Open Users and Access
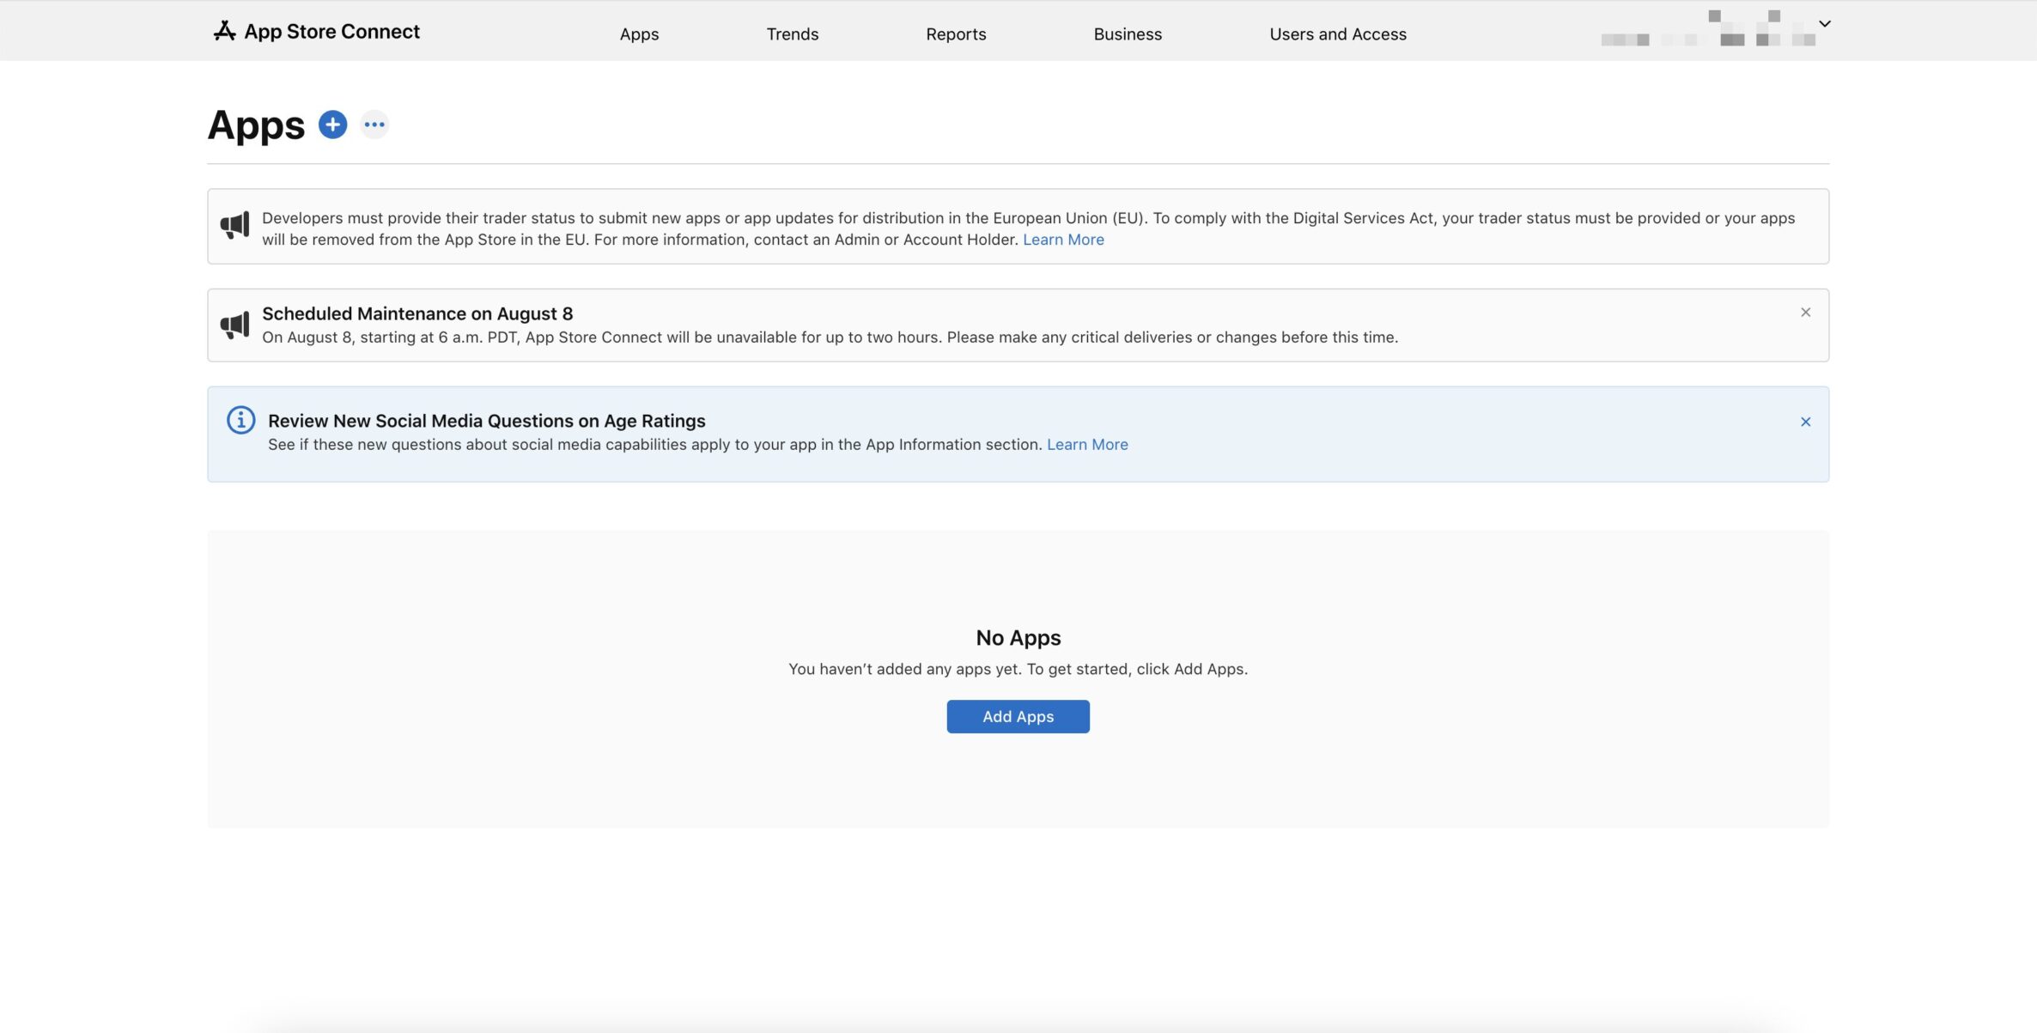The image size is (2037, 1033). tap(1338, 34)
